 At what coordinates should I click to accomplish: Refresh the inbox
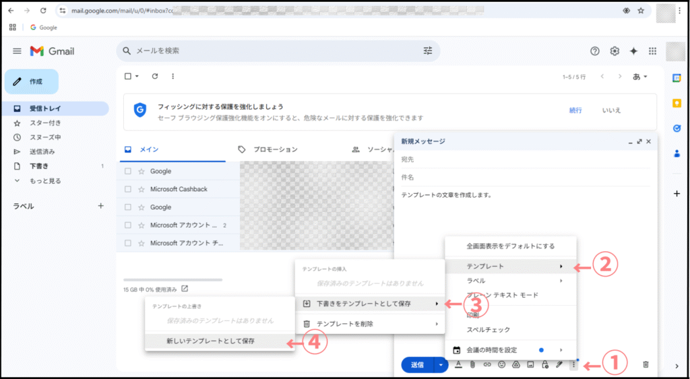point(154,76)
